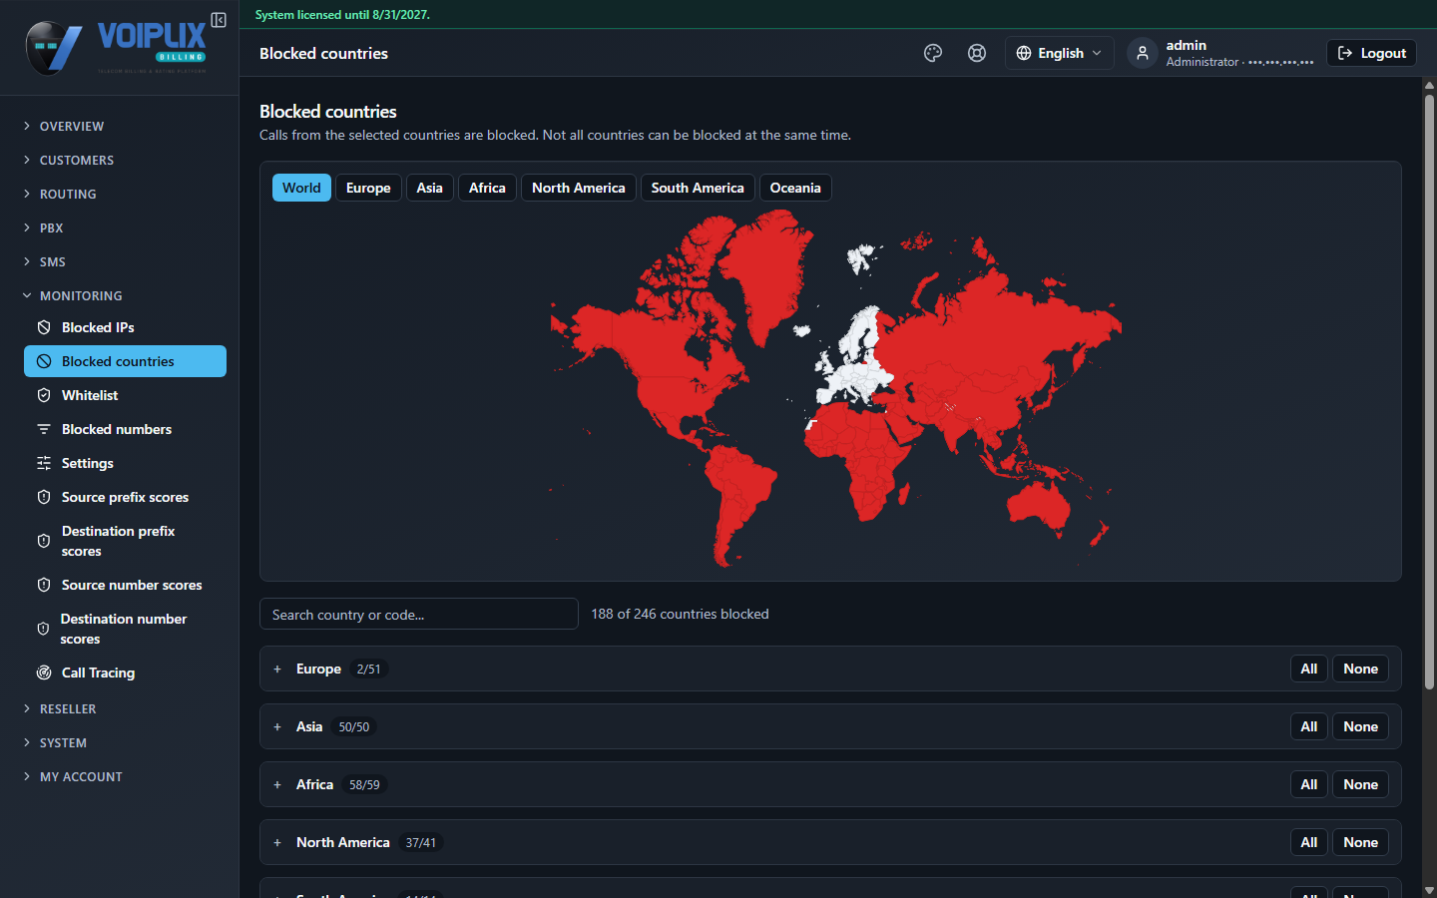Switch map to Africa tab
The width and height of the screenshot is (1437, 898).
(487, 188)
